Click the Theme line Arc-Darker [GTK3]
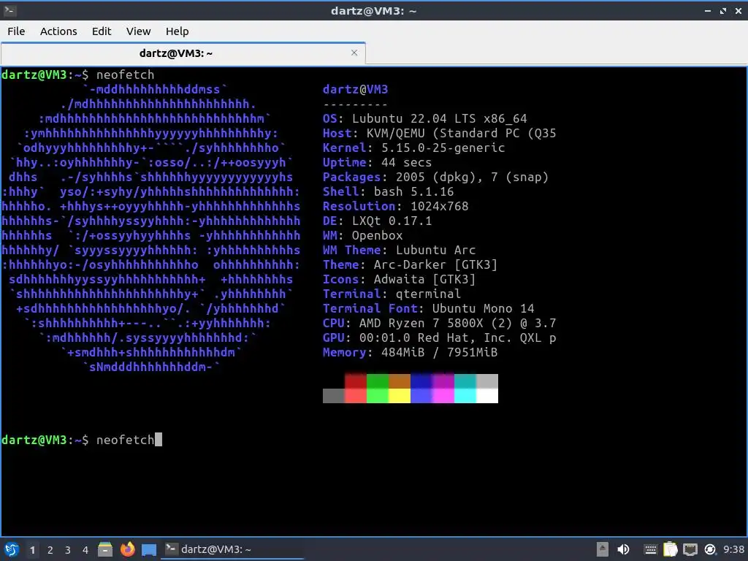Screen dimensions: 748x561 (x=410, y=264)
